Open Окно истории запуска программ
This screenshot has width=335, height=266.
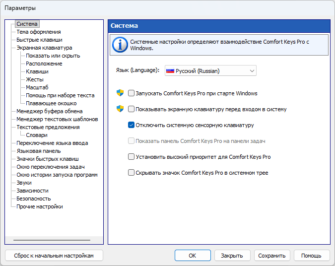(57, 175)
